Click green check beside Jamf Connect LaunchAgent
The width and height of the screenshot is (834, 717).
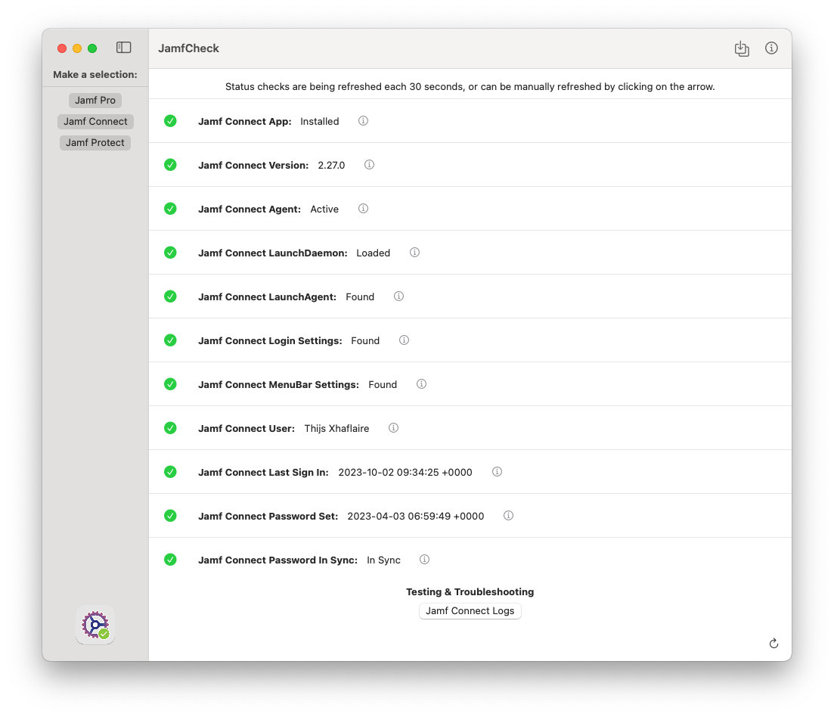coord(170,296)
